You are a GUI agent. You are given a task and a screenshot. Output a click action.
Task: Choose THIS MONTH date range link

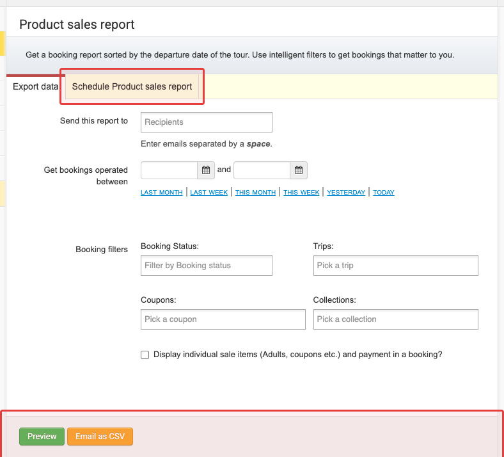coord(256,192)
